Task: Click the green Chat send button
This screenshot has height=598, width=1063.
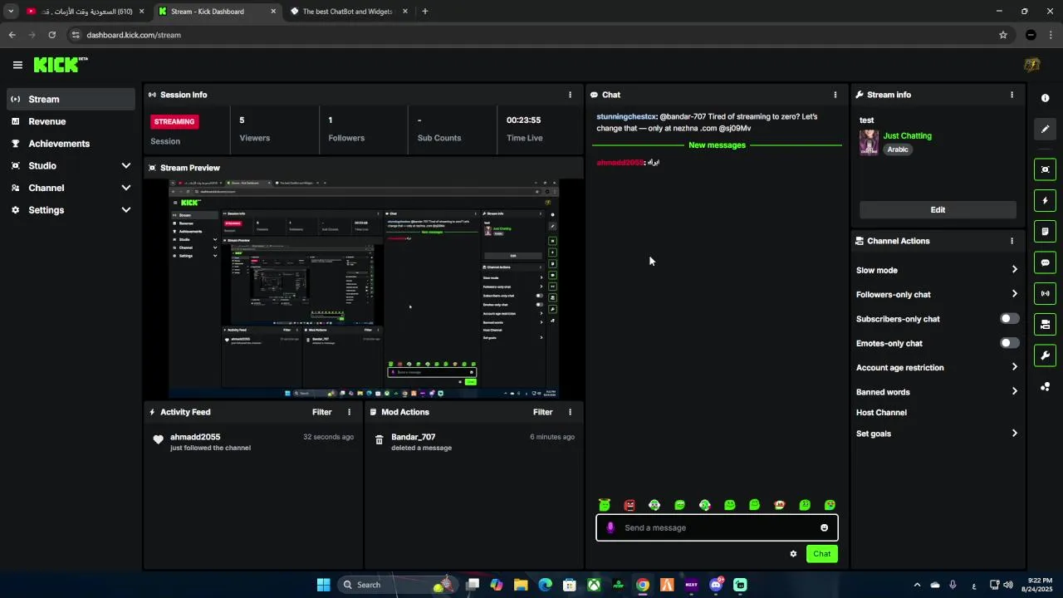Action: click(821, 554)
